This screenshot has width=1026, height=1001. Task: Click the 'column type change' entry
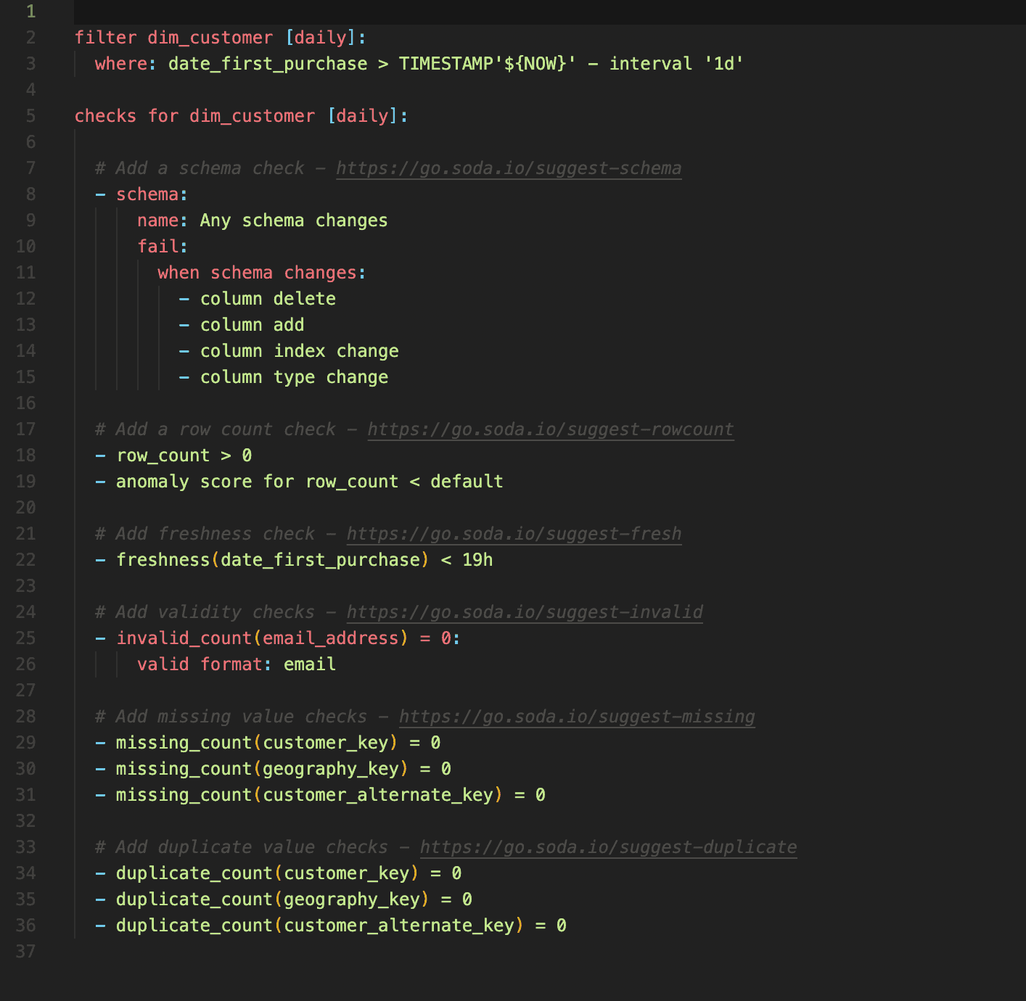(x=294, y=377)
